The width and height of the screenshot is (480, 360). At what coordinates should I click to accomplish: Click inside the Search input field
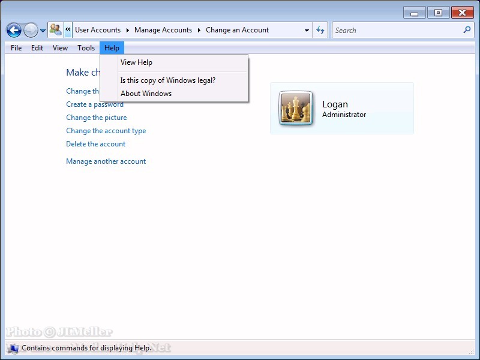coord(396,30)
